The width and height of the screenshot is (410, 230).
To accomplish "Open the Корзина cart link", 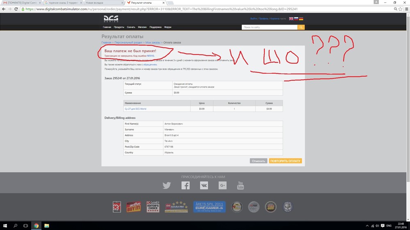I will click(x=275, y=19).
